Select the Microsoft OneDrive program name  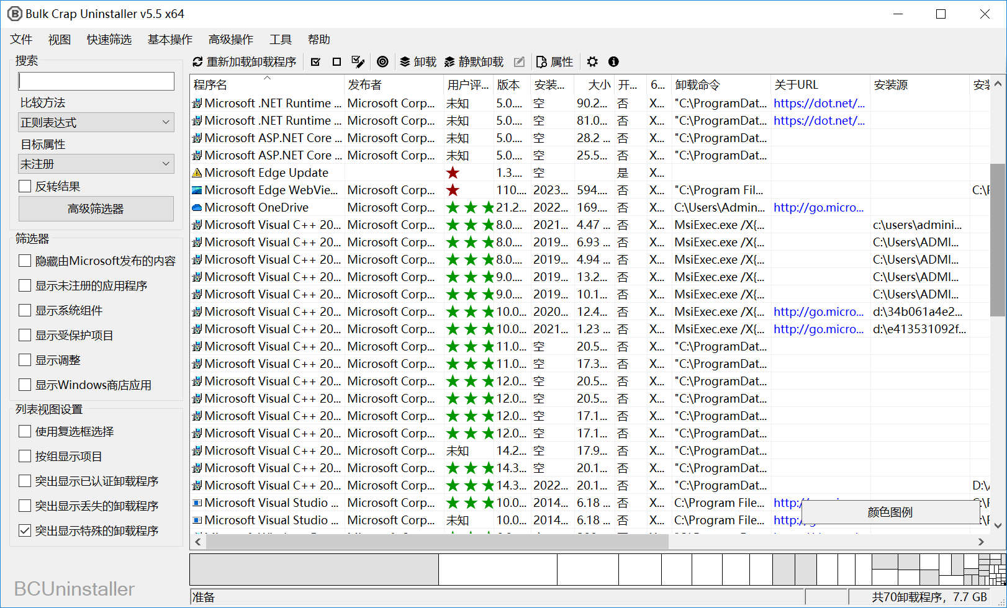256,207
